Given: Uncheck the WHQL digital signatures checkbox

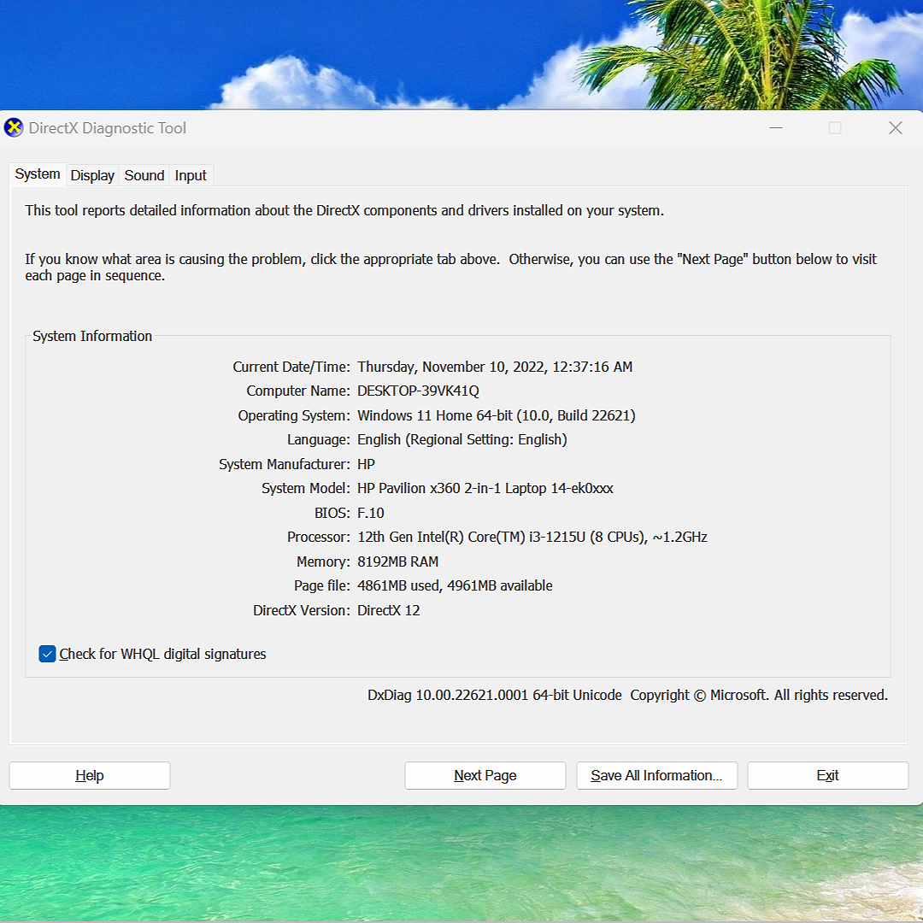Looking at the screenshot, I should (47, 654).
